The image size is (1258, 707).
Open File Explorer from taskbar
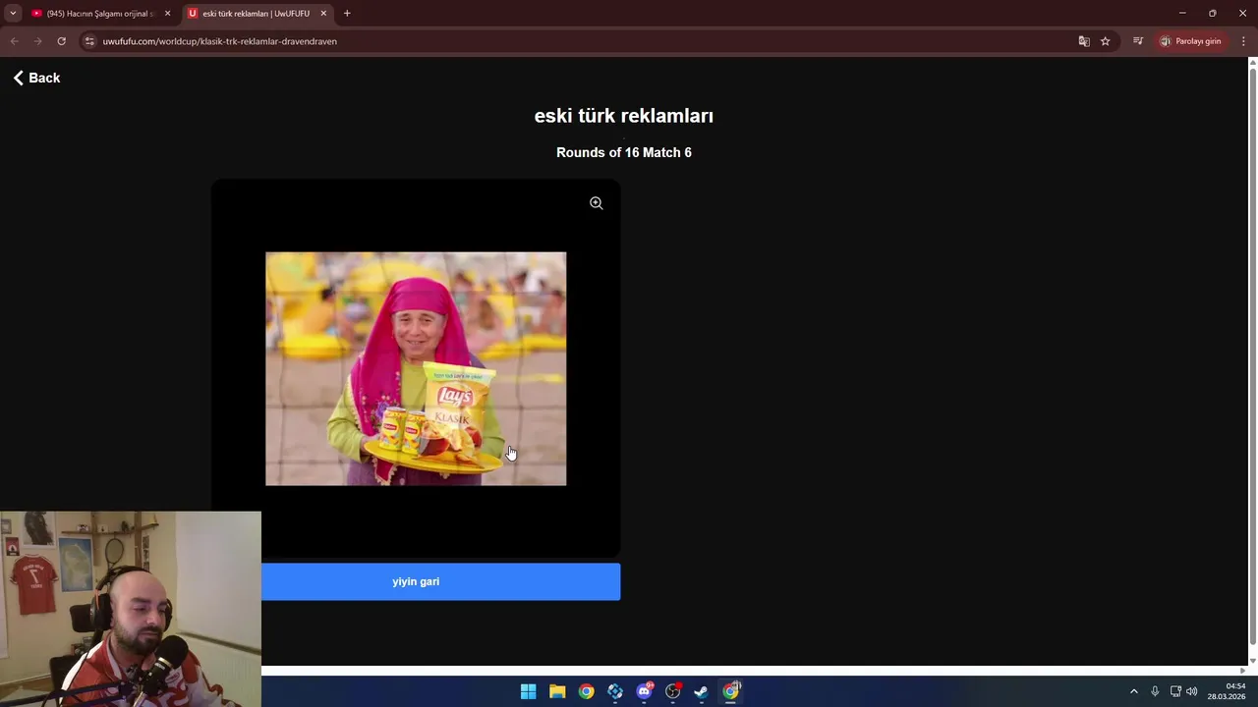pos(557,691)
